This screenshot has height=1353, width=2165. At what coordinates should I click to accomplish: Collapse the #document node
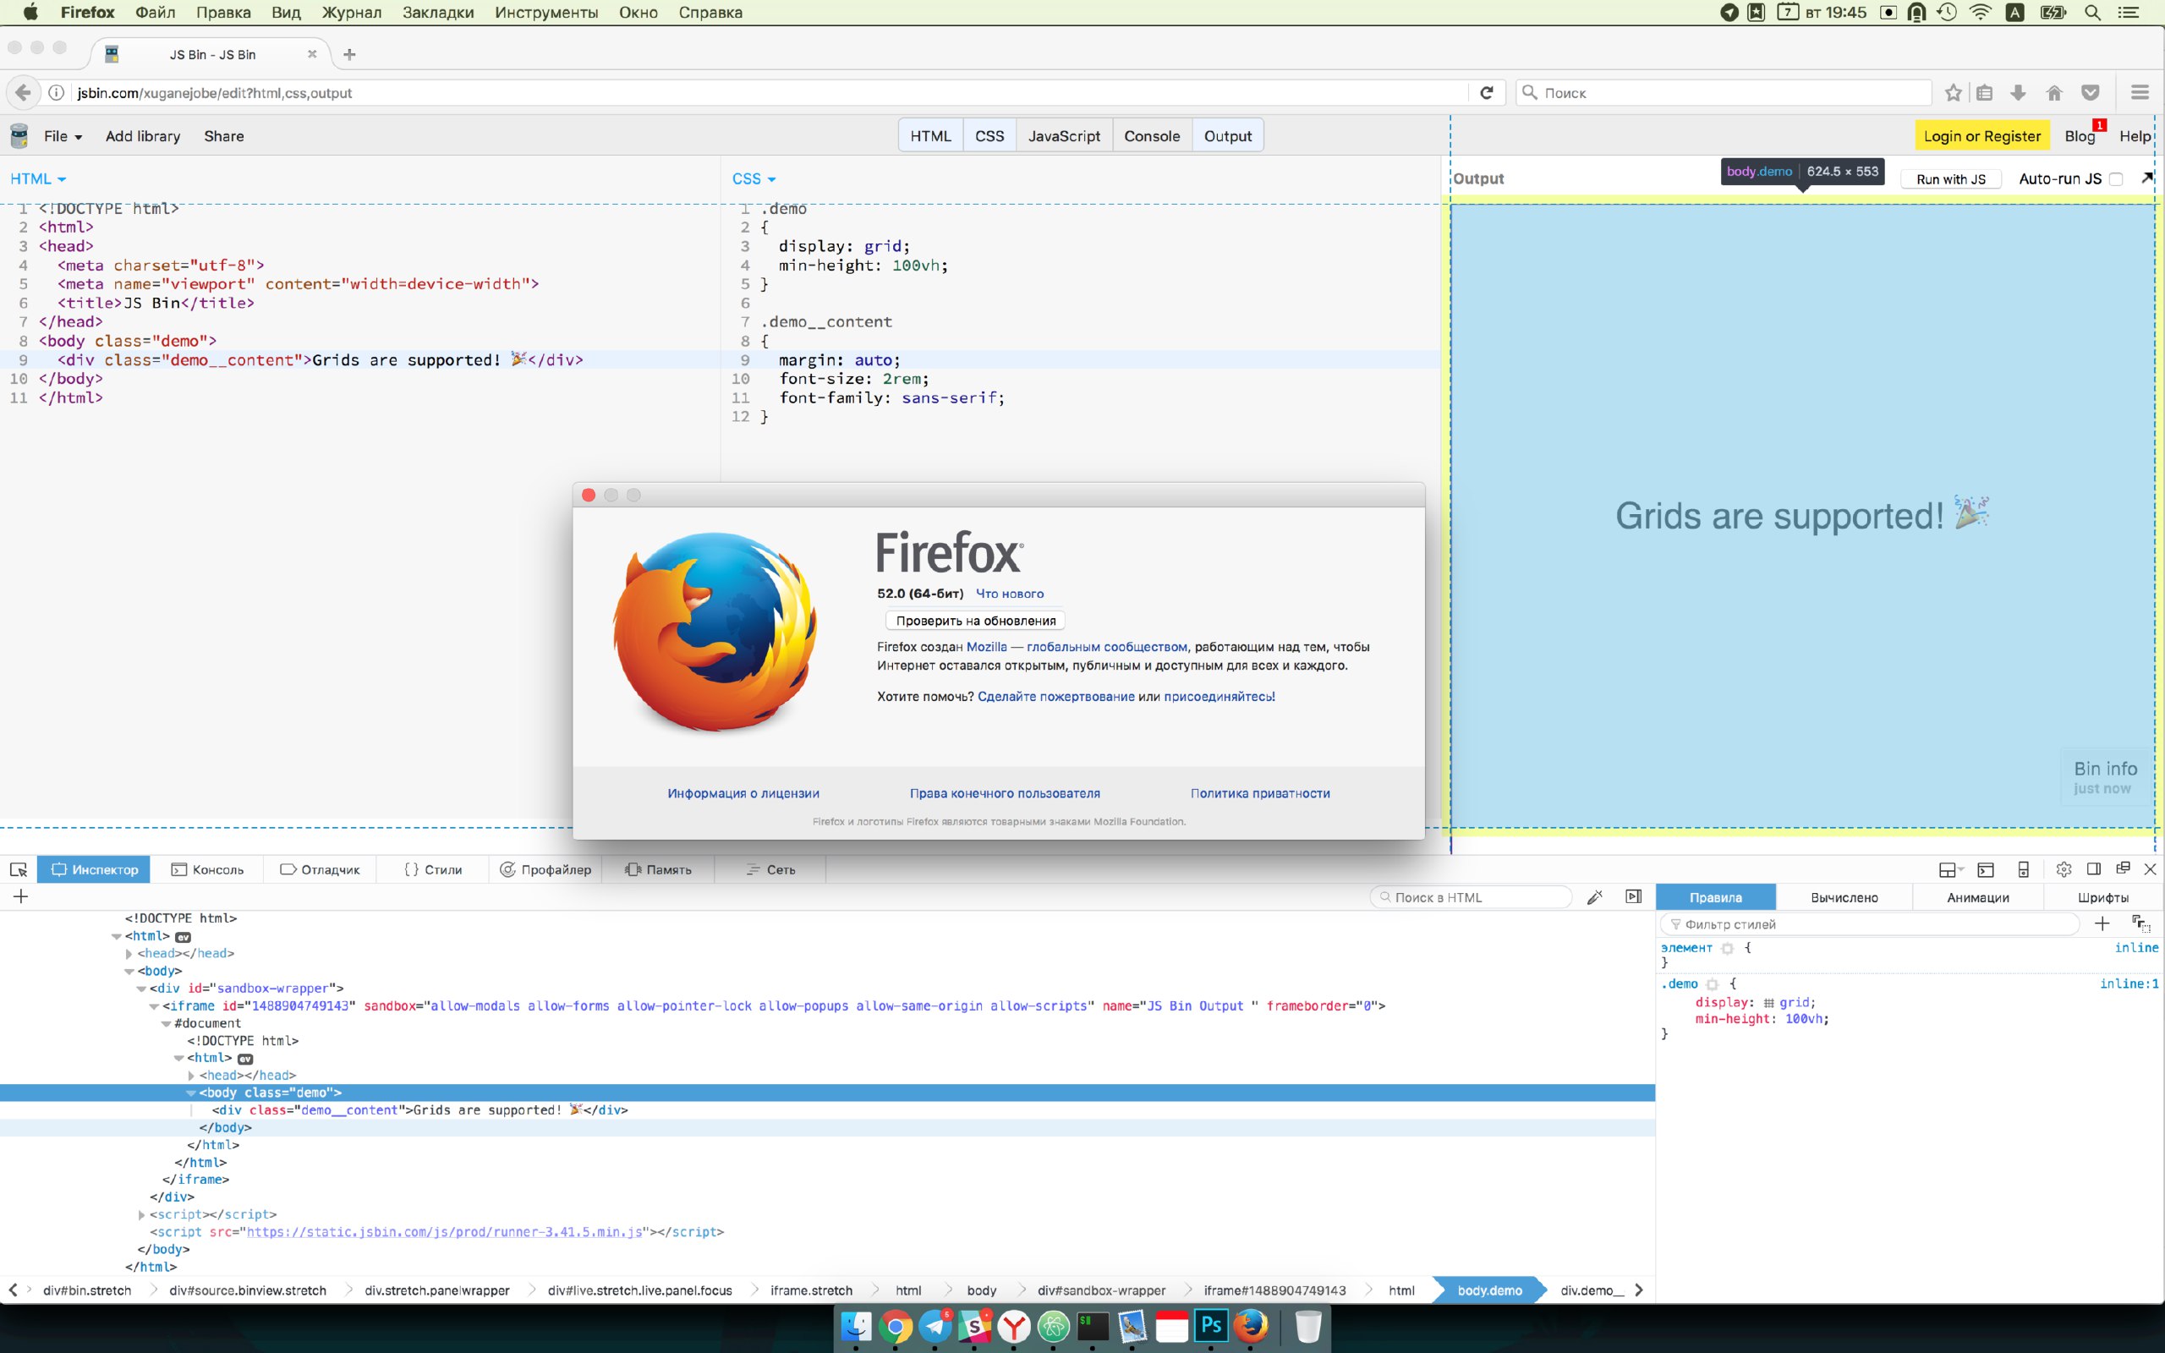[x=167, y=1024]
